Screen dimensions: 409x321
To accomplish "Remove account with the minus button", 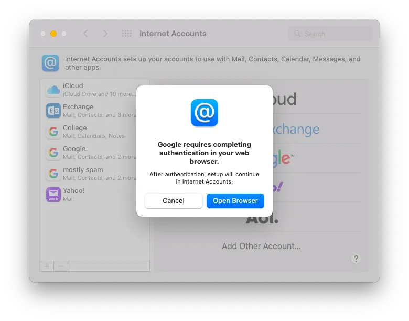I will pos(61,266).
